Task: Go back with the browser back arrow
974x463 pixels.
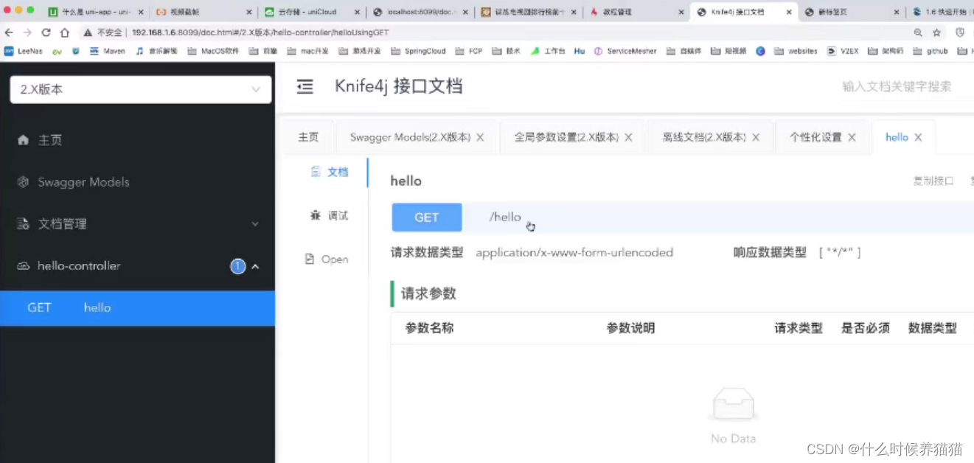Action: tap(9, 32)
